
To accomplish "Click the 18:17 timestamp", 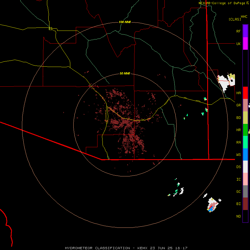I will 182,248.
